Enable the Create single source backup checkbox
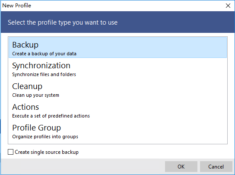 point(10,152)
